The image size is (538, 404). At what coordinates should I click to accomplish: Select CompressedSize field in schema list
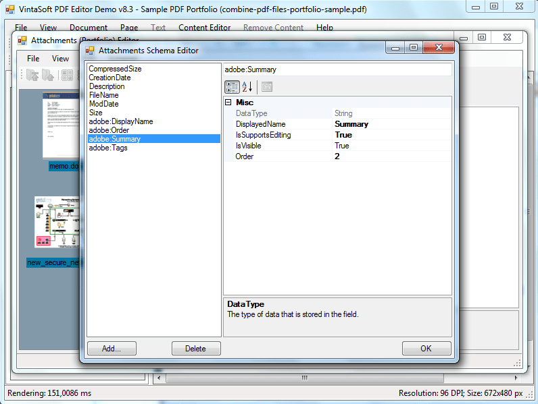[153, 69]
